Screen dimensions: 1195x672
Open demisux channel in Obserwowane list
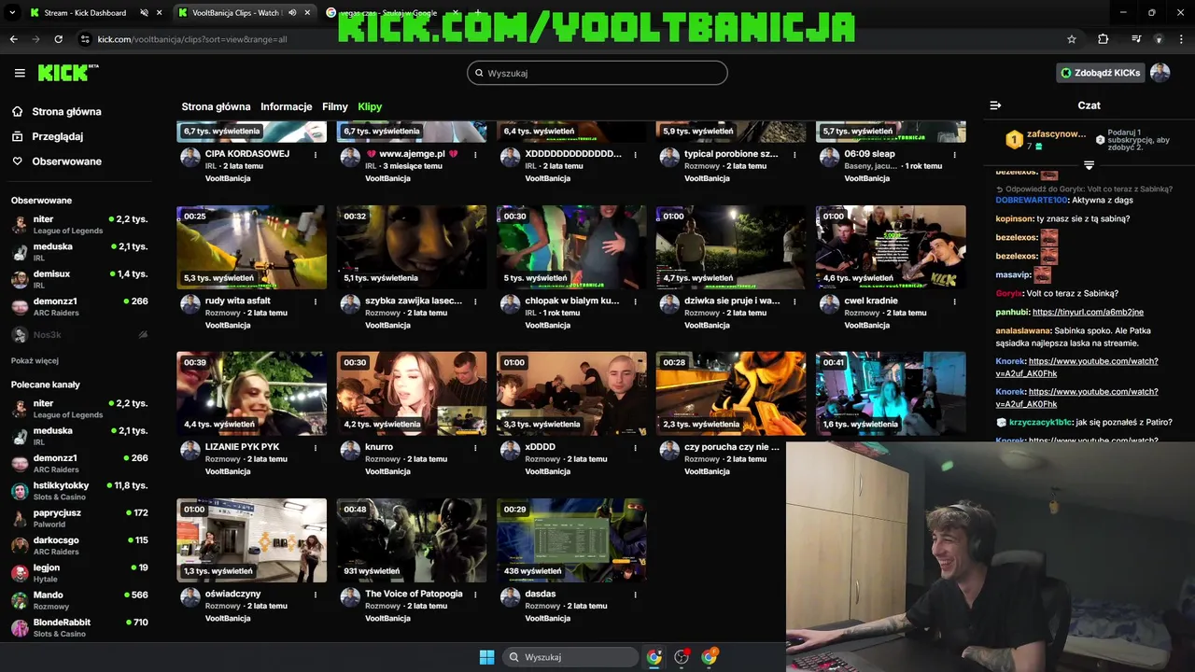point(79,279)
